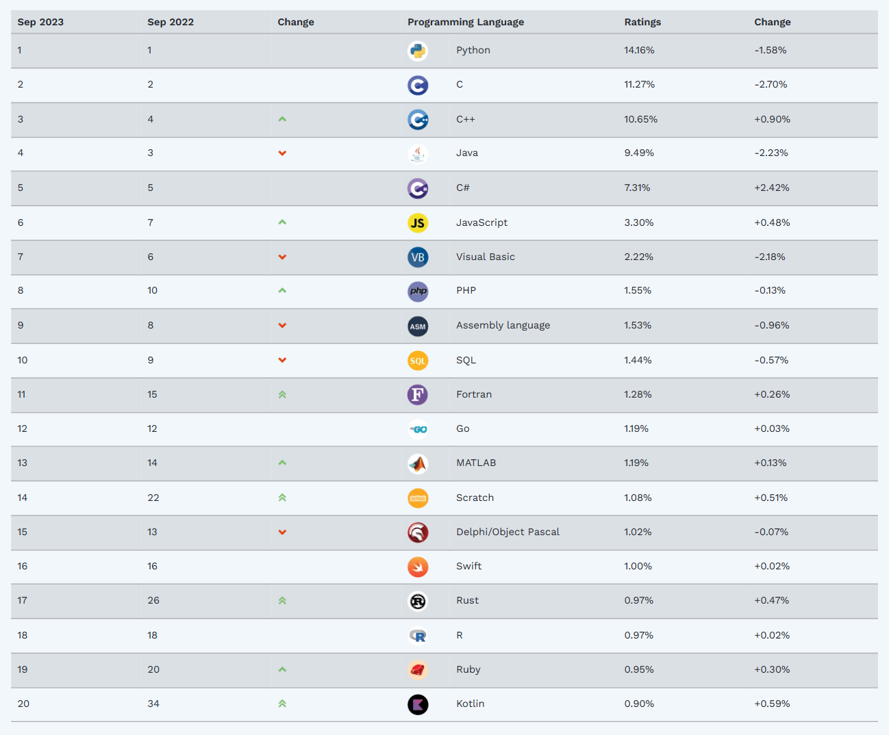Click the MATLAB logo icon
This screenshot has height=735, width=889.
[418, 463]
